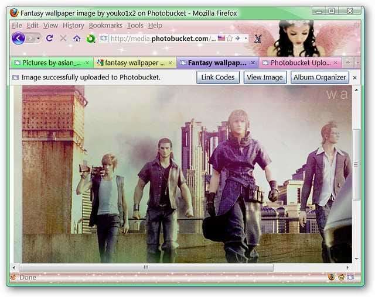Go back with the purple Back arrow
Screen dimensions: 375x297
coord(18,38)
